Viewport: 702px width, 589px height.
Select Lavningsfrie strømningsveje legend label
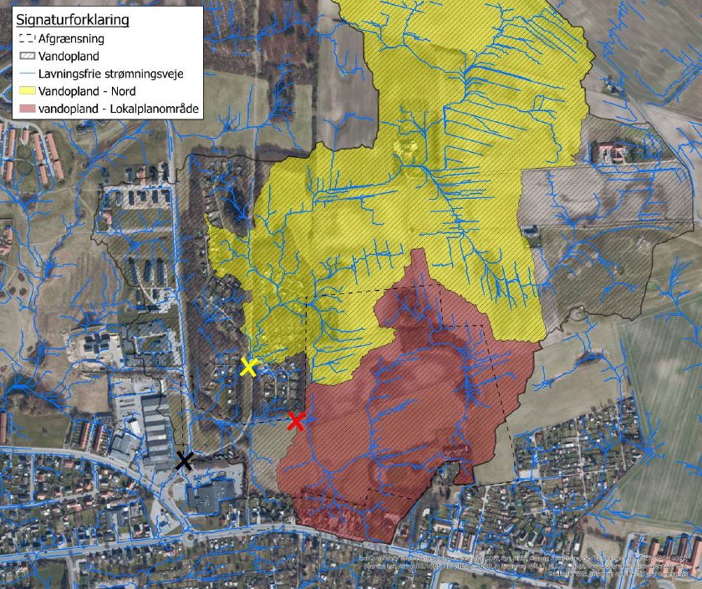click(x=116, y=74)
